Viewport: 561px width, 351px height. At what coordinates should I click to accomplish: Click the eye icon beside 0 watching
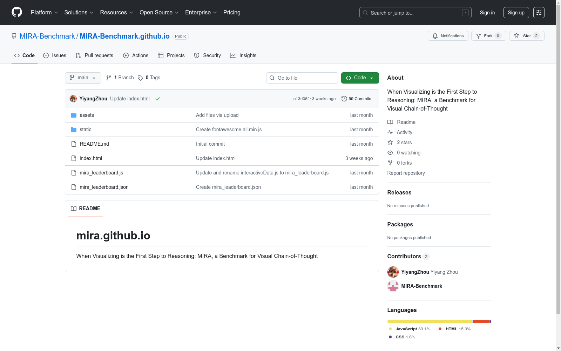pos(390,153)
